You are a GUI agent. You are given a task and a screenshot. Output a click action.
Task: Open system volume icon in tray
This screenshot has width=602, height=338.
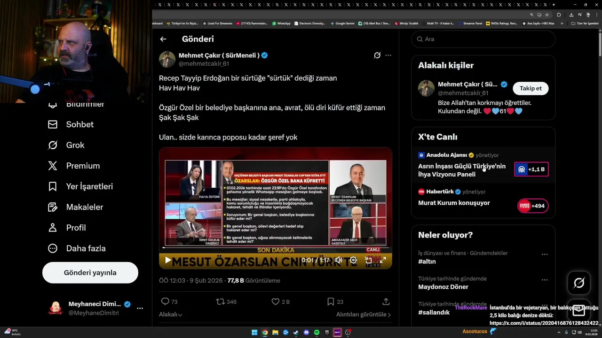tap(579, 332)
